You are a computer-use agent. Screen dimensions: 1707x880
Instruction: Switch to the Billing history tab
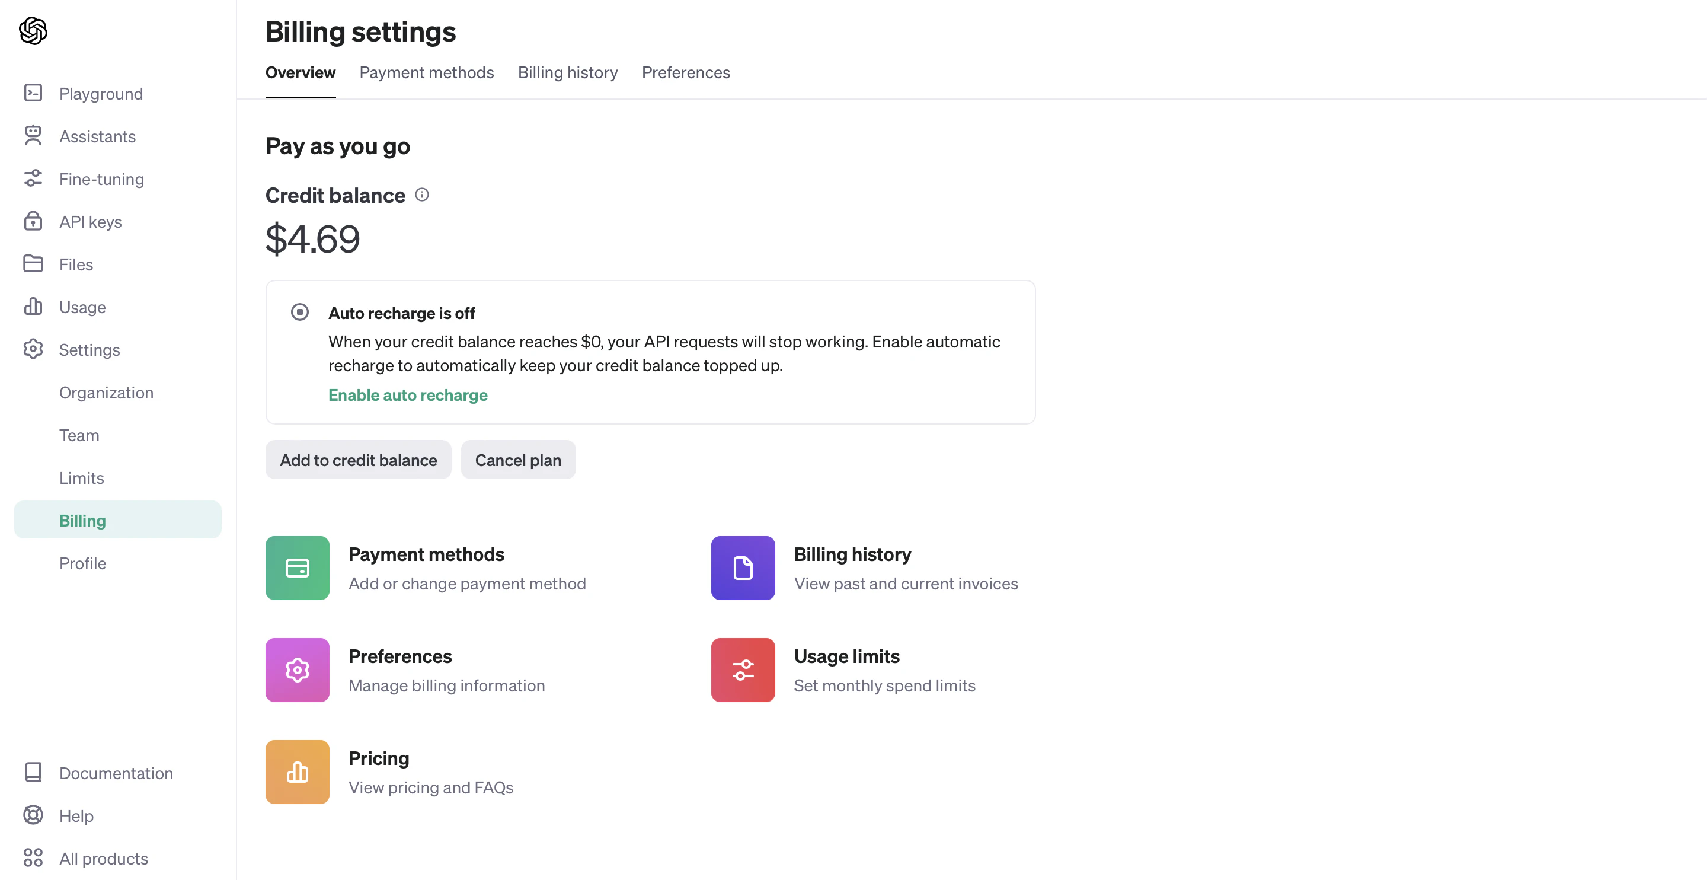(568, 72)
